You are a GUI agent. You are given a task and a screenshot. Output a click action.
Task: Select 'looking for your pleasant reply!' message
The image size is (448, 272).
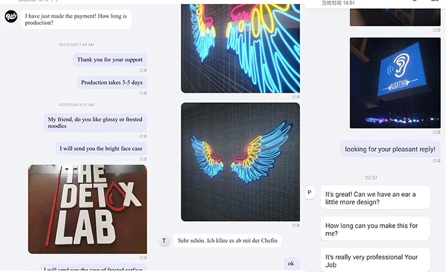[390, 149]
